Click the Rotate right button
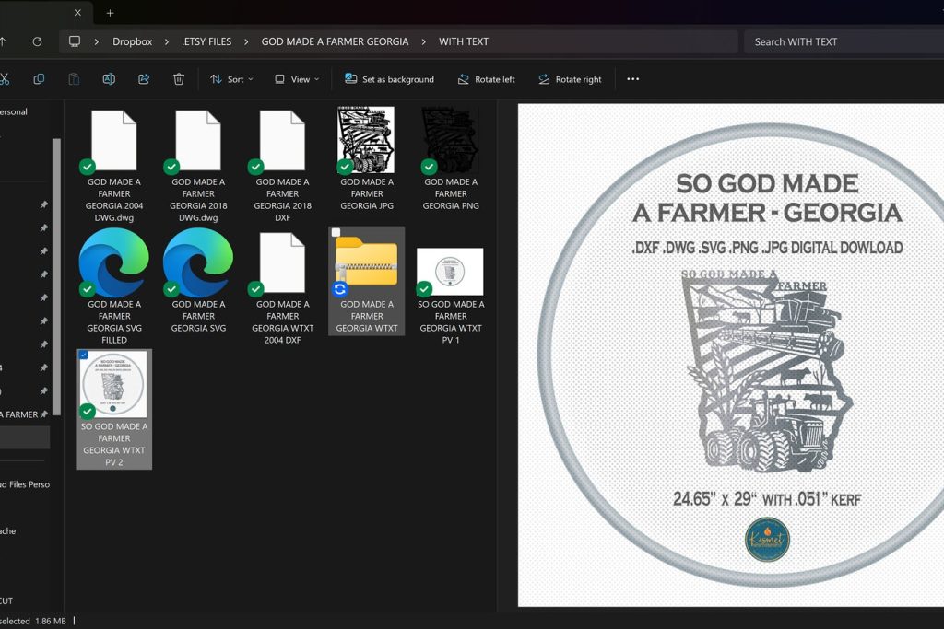The image size is (944, 629). tap(570, 79)
